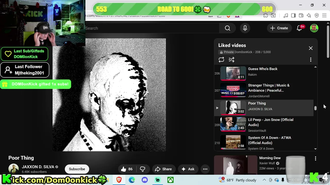Click the playlist scrollbar thumb
The height and width of the screenshot is (185, 330).
(x=315, y=108)
